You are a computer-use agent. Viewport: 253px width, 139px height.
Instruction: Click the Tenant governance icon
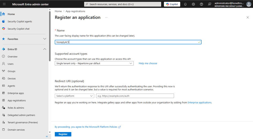tap(3, 122)
